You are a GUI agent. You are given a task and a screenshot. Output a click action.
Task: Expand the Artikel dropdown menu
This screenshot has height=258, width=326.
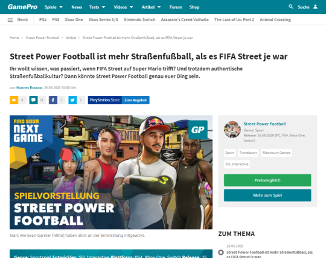[151, 7]
